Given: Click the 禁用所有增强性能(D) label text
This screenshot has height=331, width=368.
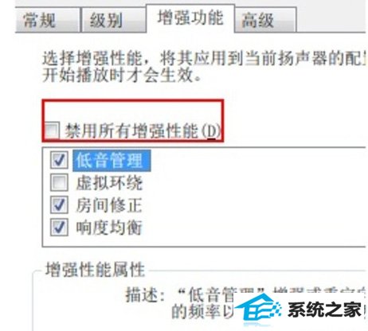Looking at the screenshot, I should (143, 130).
